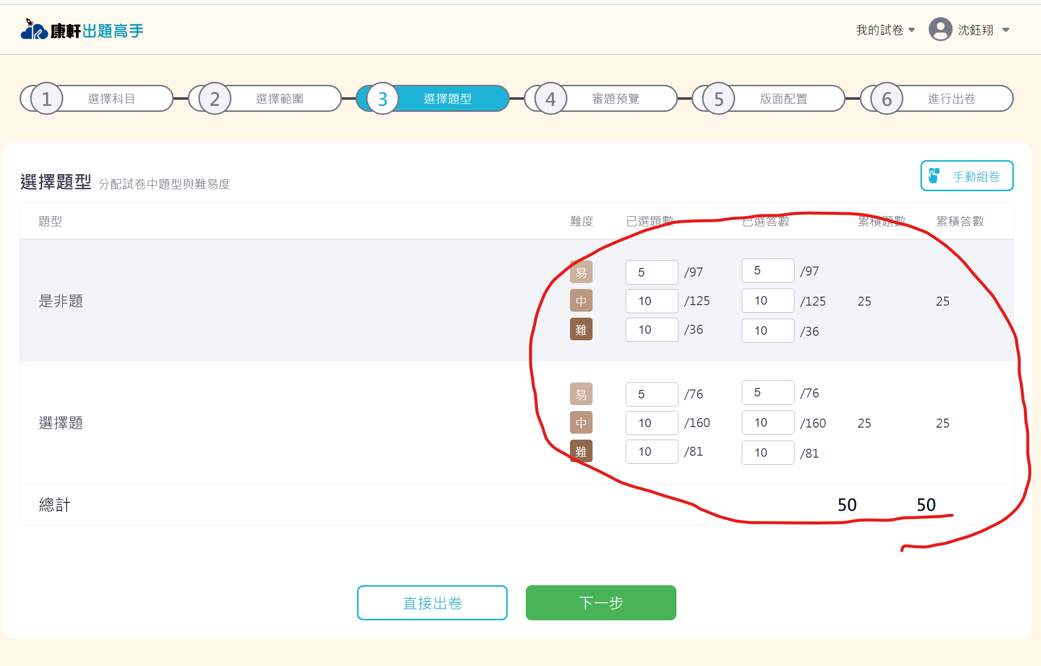Image resolution: width=1041 pixels, height=666 pixels.
Task: Open the user avatar icon
Action: click(940, 29)
